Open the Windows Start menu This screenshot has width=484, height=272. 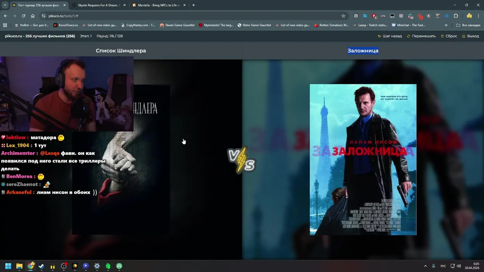click(x=8, y=266)
